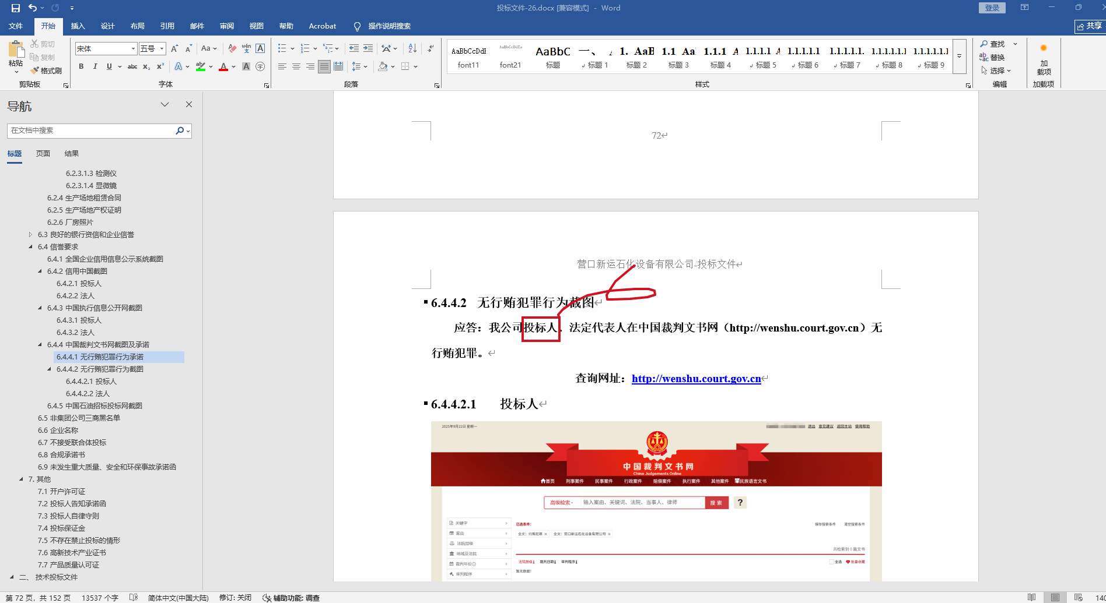Toggle track changes status (修订: 关闭)
This screenshot has width=1106, height=603.
(x=235, y=598)
